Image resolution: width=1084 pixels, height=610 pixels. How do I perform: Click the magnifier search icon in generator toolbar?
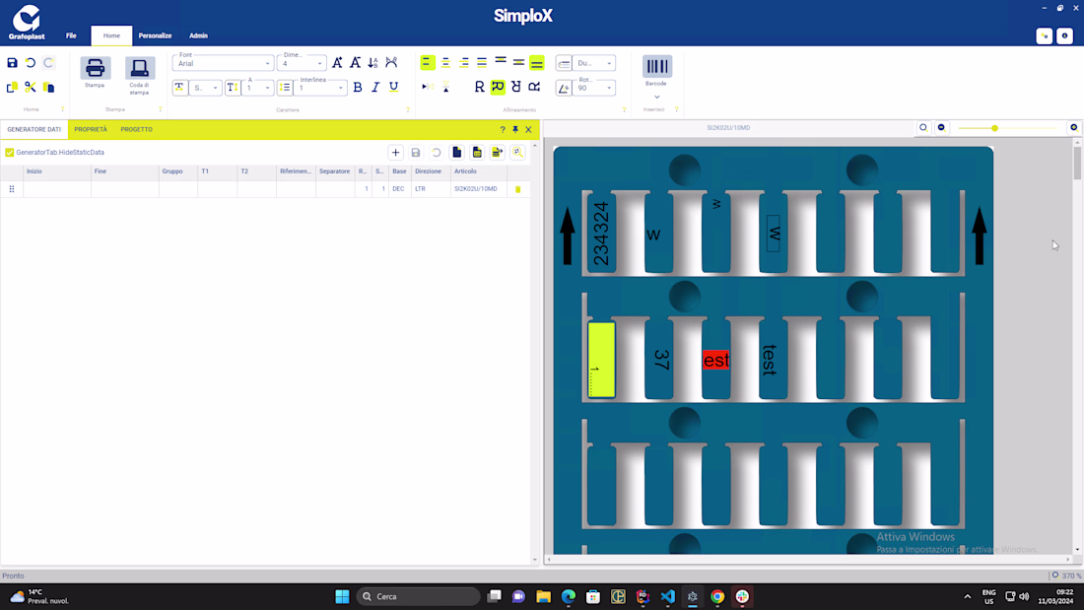(517, 153)
